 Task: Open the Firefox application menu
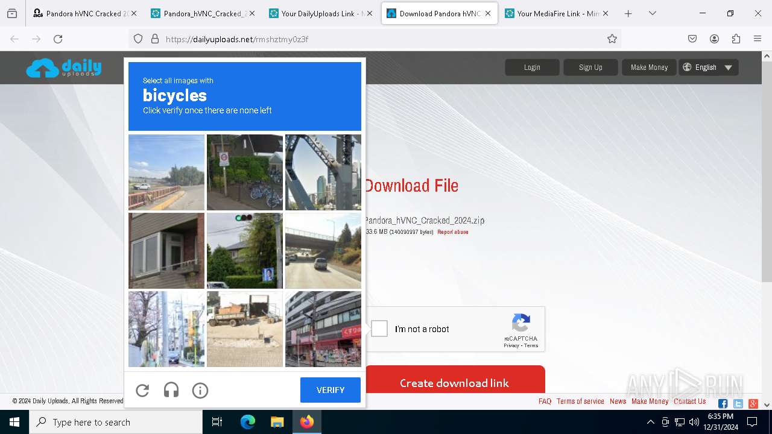click(x=758, y=39)
